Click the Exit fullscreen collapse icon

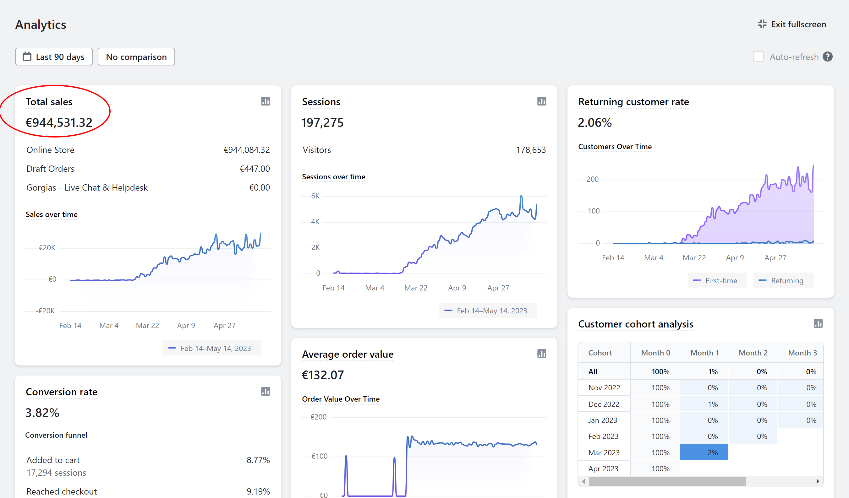(x=762, y=24)
